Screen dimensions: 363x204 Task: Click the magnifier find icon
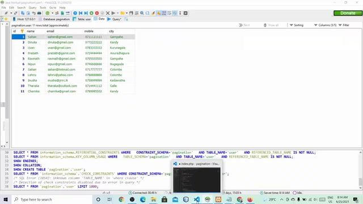tap(142, 13)
